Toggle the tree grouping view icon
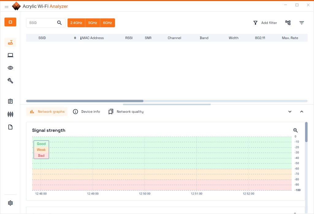314x214 pixels. (288, 23)
